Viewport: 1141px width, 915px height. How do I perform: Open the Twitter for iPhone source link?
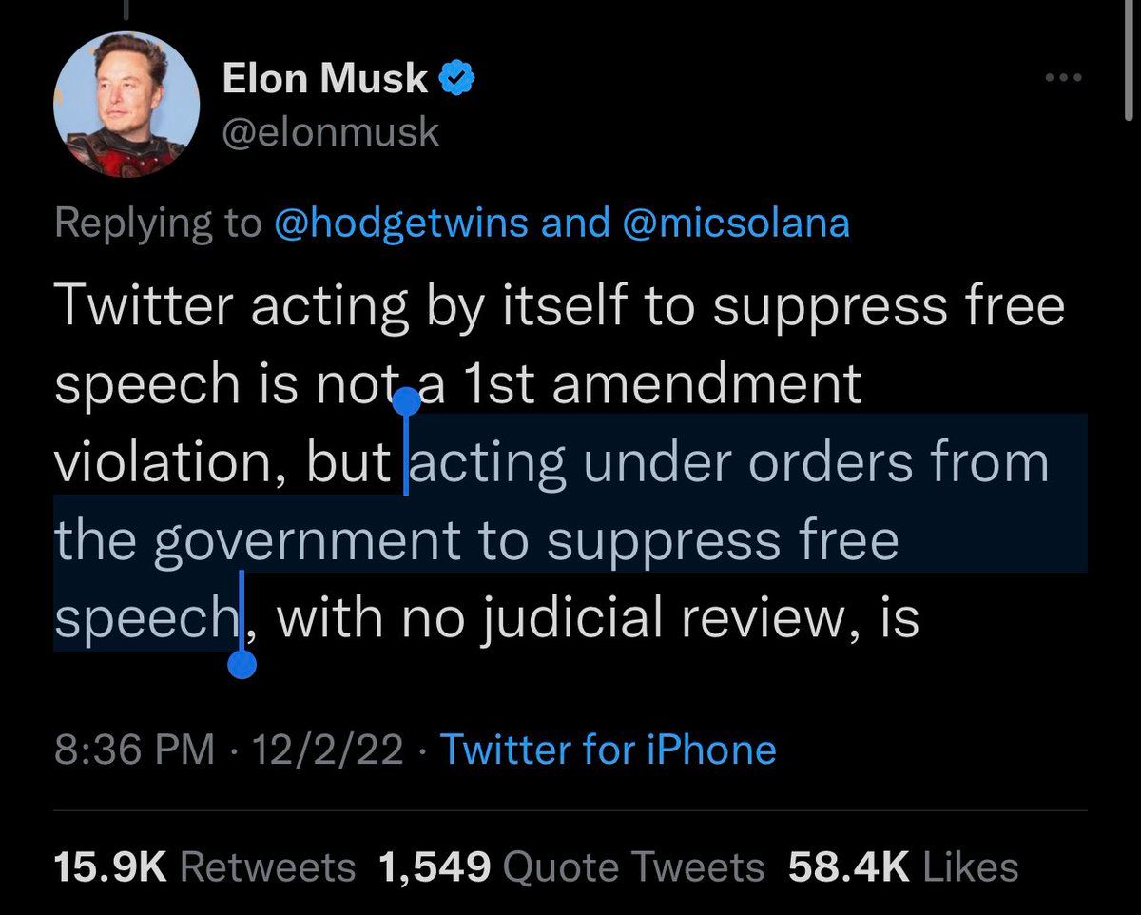[608, 750]
